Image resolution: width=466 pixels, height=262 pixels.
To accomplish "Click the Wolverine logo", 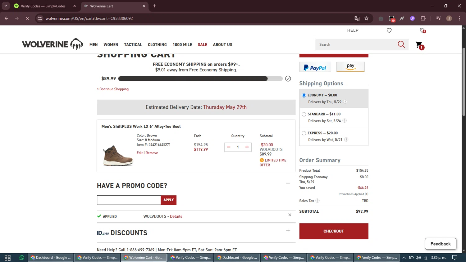I will (53, 44).
